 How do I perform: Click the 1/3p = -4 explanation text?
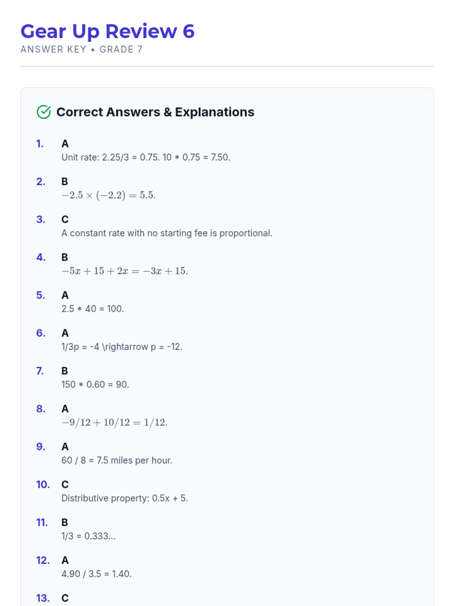(x=121, y=347)
